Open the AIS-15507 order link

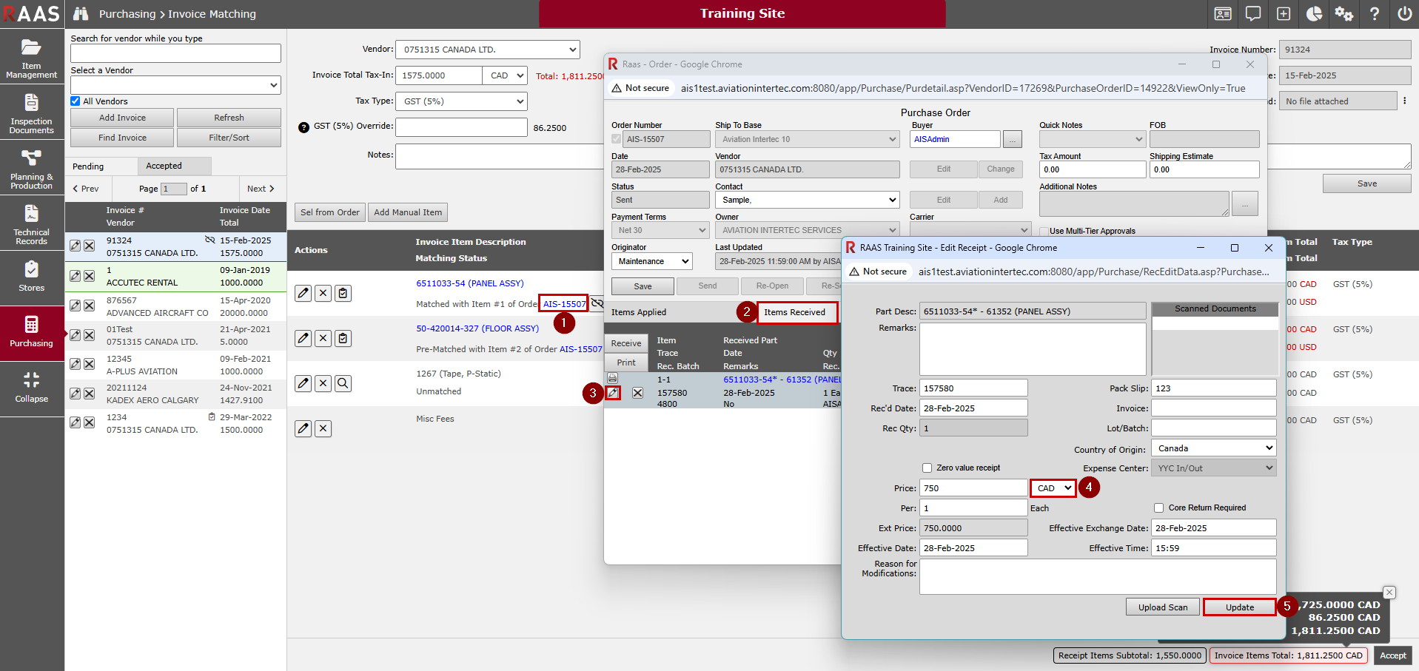[564, 304]
